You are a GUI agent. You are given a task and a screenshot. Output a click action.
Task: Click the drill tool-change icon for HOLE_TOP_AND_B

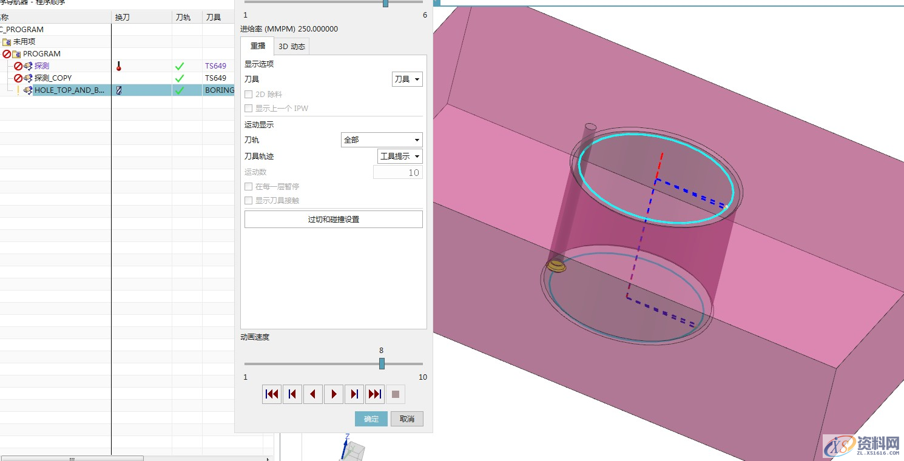119,90
